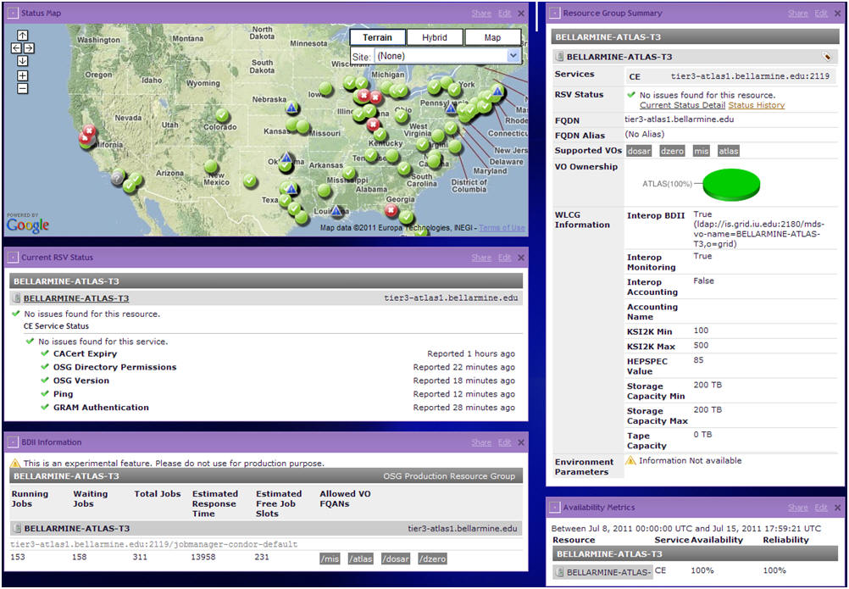Viewport: 849px width, 589px height.
Task: Click the green ATLAS ownership pie chart
Action: [731, 185]
